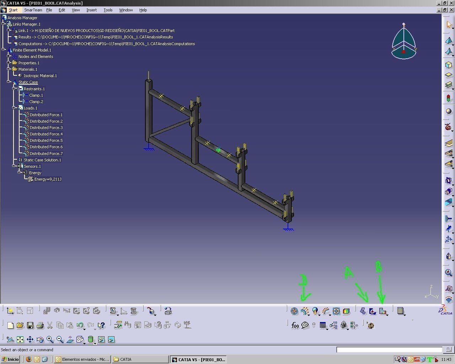455x364 pixels.
Task: Select Static Case Solution.1 in tree
Action: click(x=42, y=160)
